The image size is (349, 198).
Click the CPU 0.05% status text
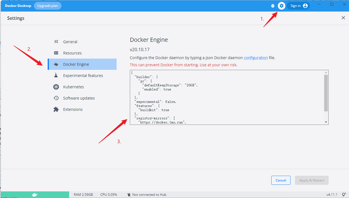click(109, 195)
